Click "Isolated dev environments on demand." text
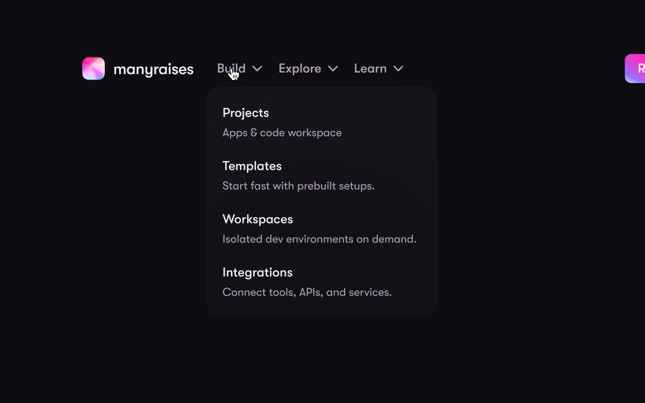 click(x=319, y=239)
